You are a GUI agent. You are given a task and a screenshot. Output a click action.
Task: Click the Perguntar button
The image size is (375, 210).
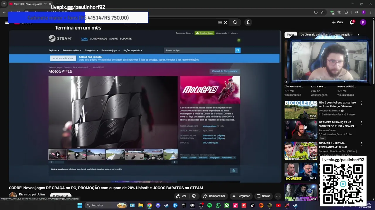point(241,196)
